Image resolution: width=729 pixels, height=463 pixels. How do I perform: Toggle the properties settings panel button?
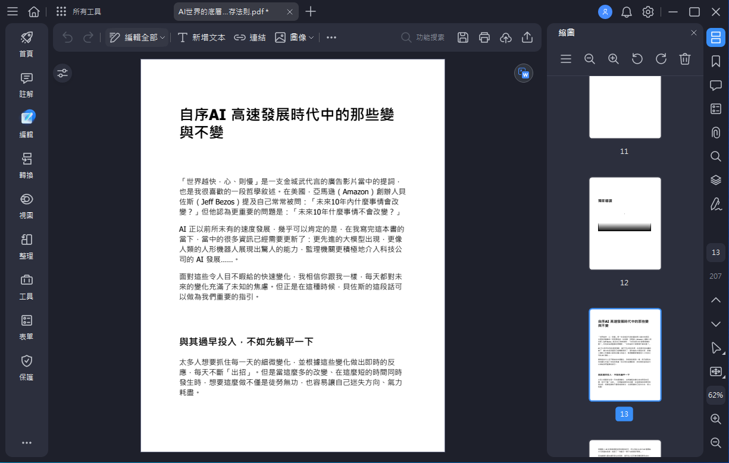point(62,73)
